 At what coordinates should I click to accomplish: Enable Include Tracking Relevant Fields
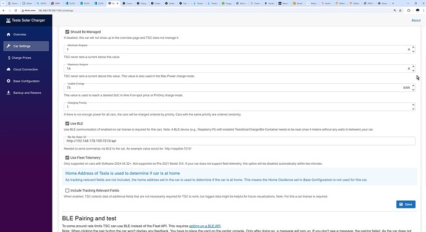point(67,191)
